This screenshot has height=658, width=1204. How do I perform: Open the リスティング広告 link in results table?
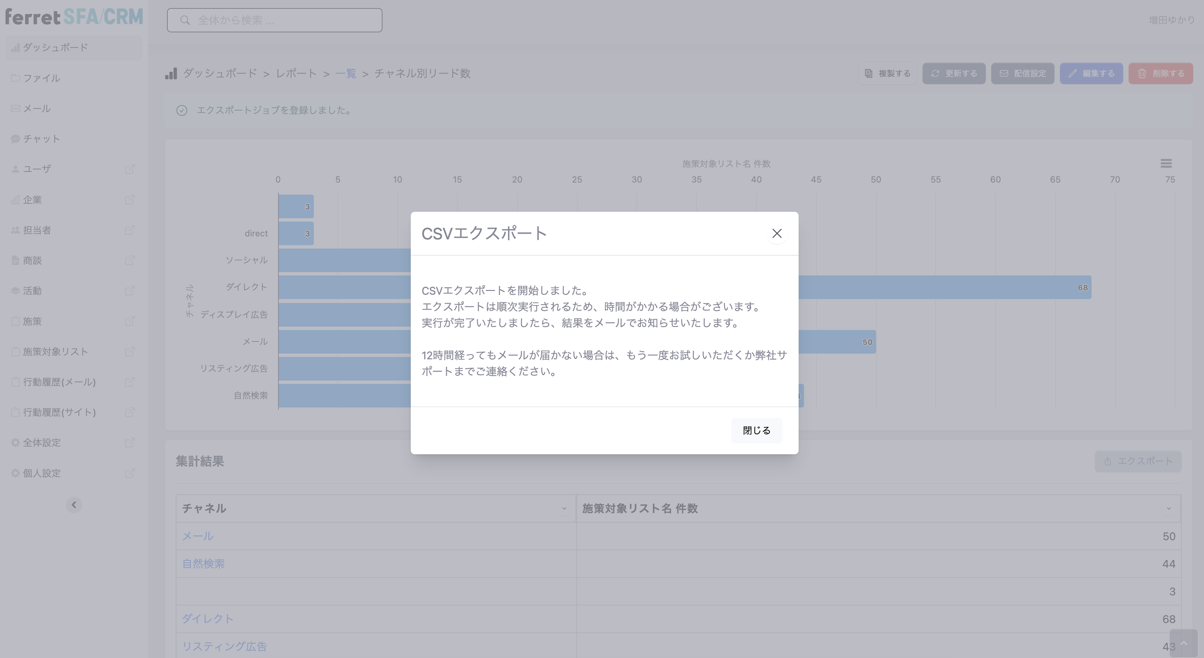(x=224, y=646)
